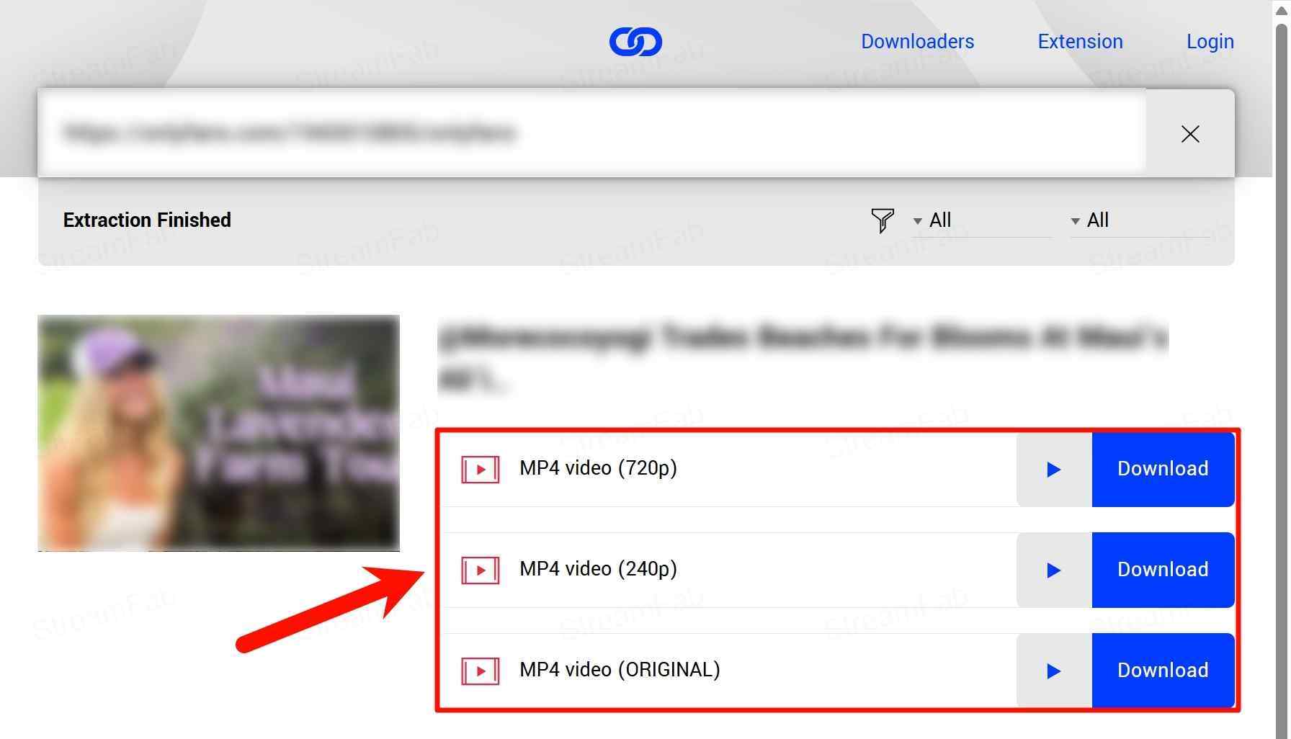Click the vertical page scrollbar
Viewport: 1291px width, 739px height.
tap(1281, 360)
